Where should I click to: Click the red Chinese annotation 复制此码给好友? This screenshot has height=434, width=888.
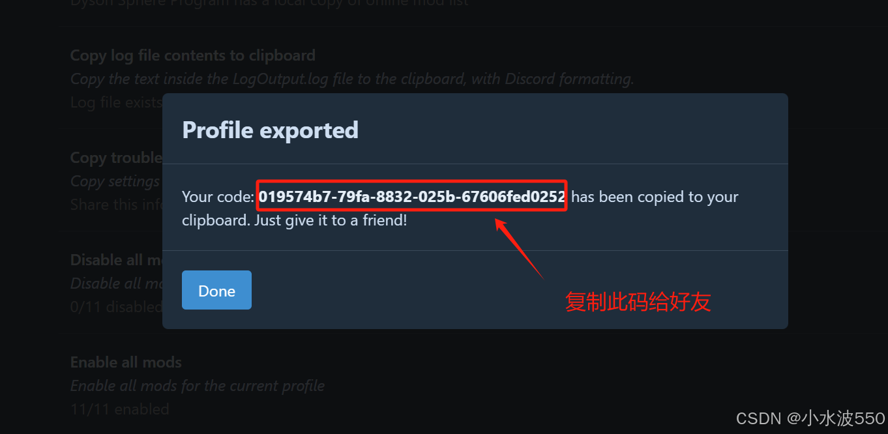[638, 302]
